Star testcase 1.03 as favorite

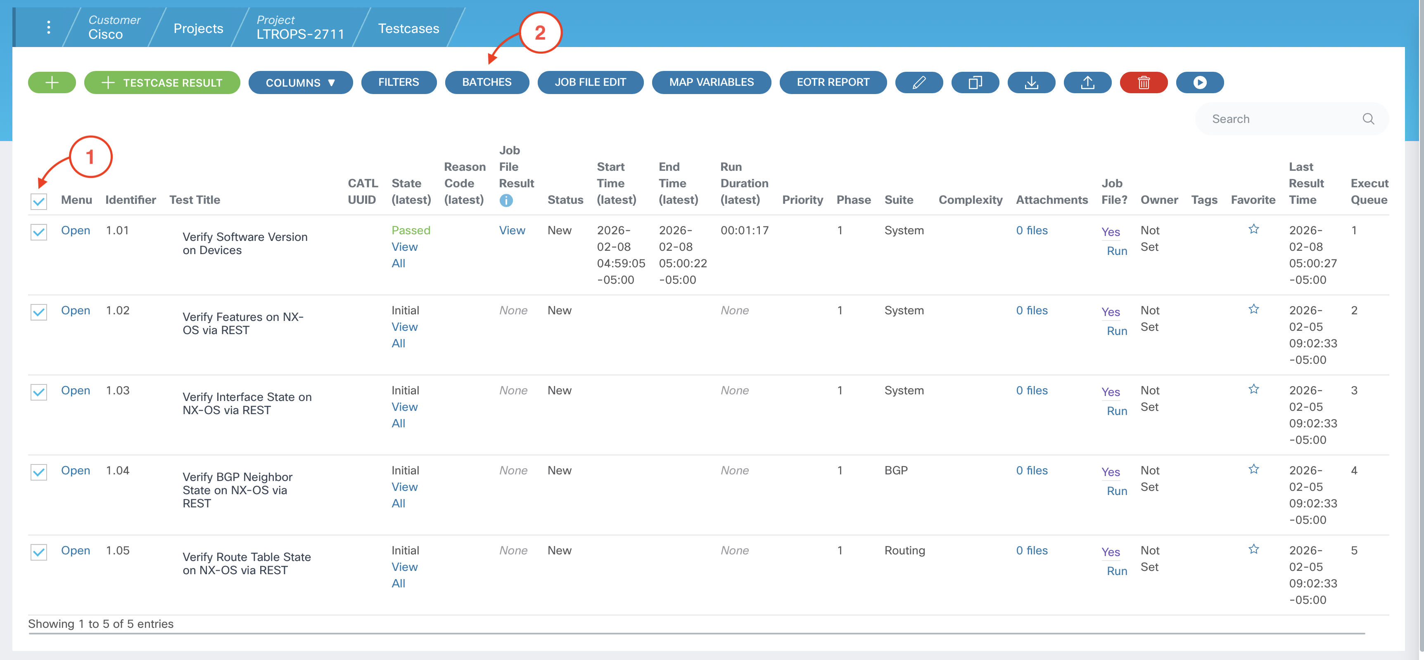pos(1253,389)
